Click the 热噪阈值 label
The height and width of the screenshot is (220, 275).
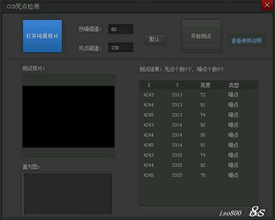coord(90,29)
